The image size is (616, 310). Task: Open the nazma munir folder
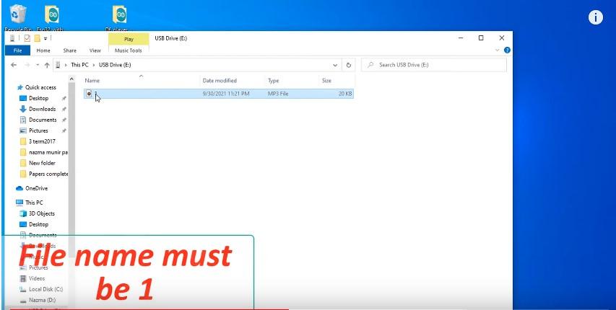(x=48, y=152)
